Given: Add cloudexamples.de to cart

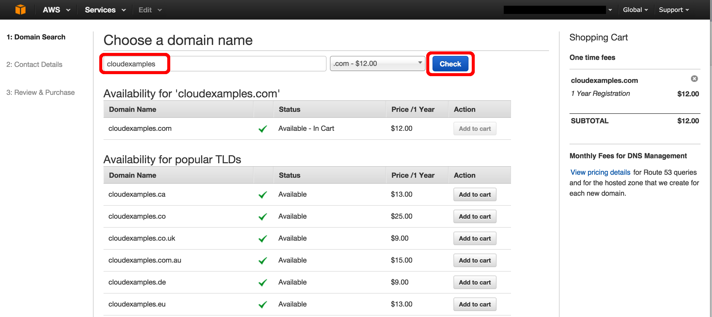Looking at the screenshot, I should click(474, 282).
